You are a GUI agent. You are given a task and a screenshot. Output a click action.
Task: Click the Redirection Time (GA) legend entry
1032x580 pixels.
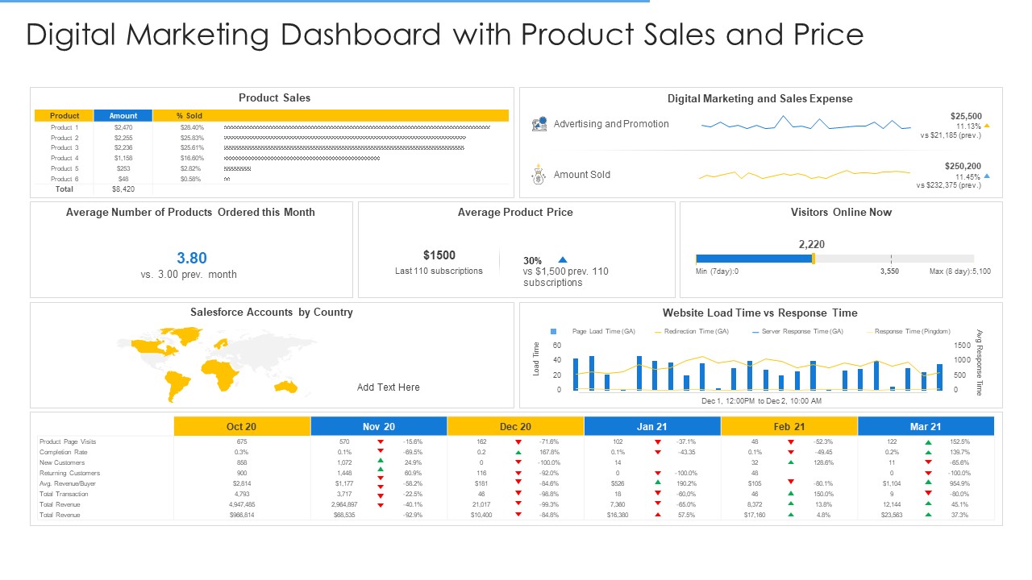pyautogui.click(x=692, y=331)
